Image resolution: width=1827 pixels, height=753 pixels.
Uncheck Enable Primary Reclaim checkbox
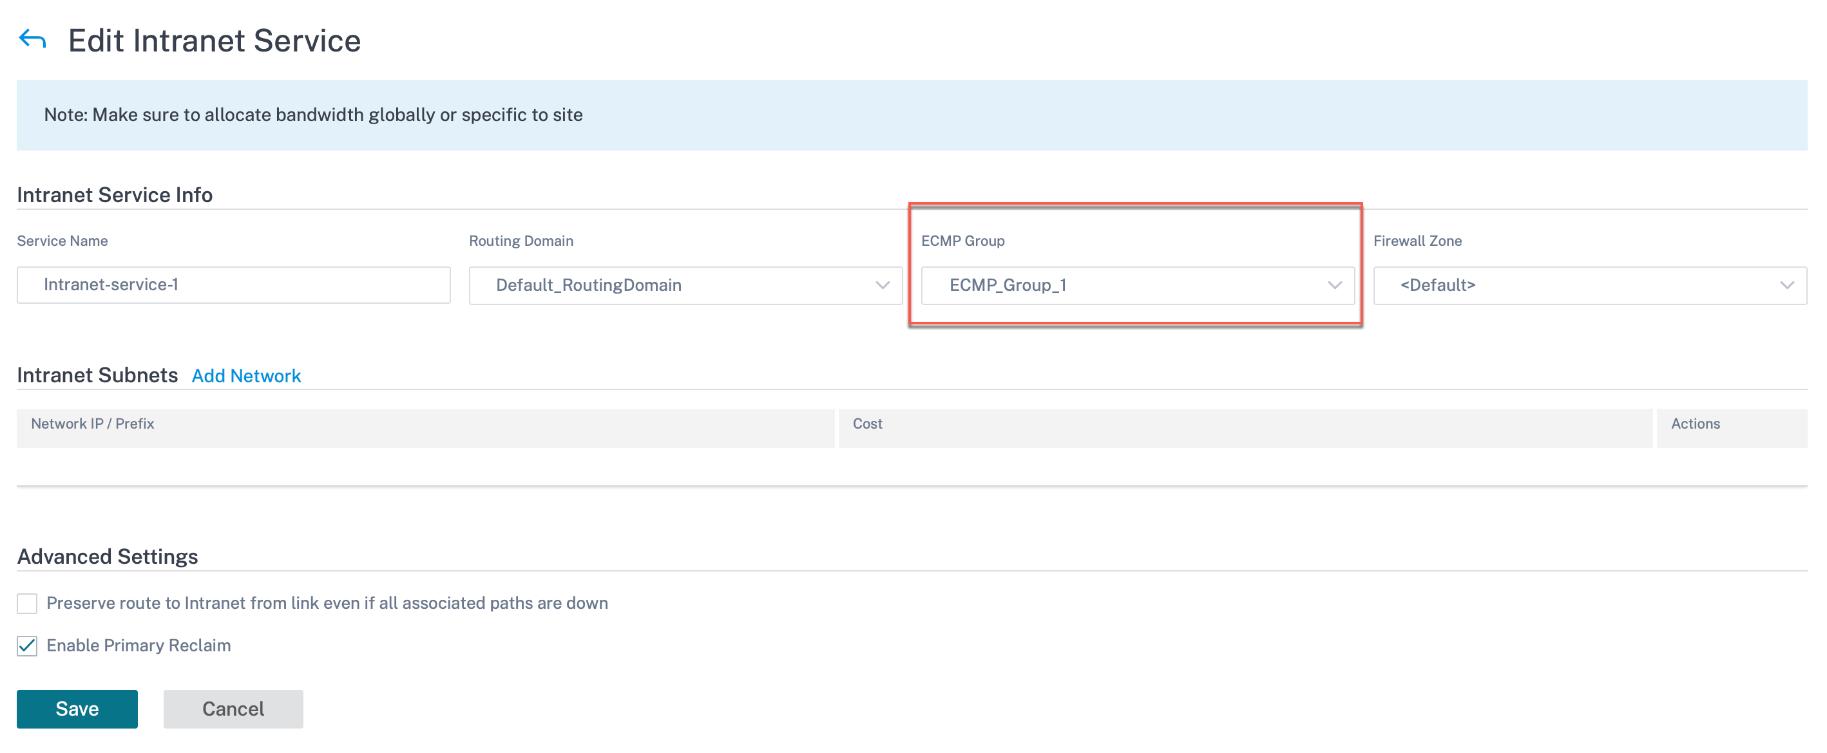tap(27, 646)
